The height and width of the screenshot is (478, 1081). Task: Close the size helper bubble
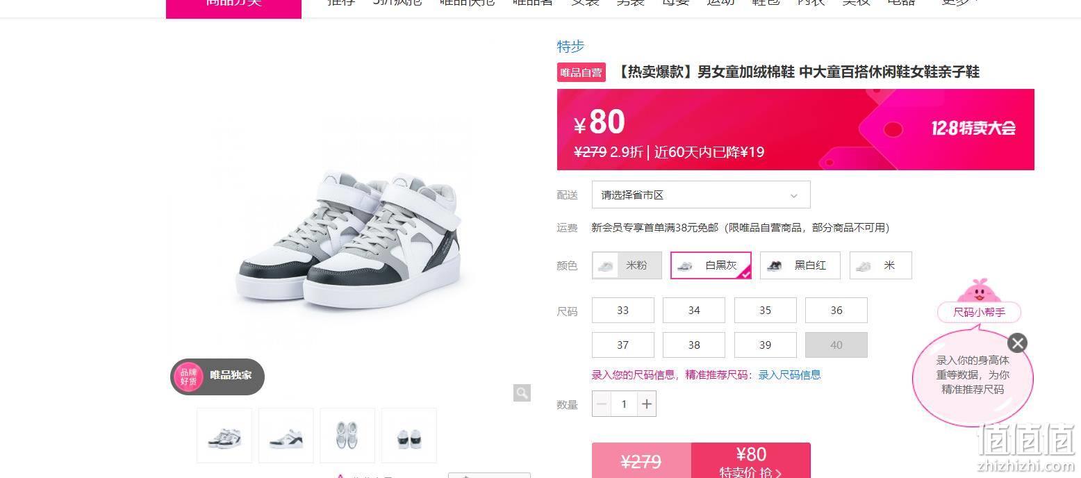(x=1017, y=343)
